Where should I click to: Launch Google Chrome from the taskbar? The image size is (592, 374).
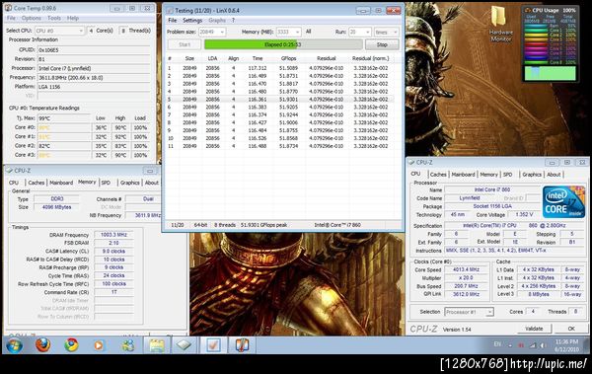pyautogui.click(x=71, y=345)
